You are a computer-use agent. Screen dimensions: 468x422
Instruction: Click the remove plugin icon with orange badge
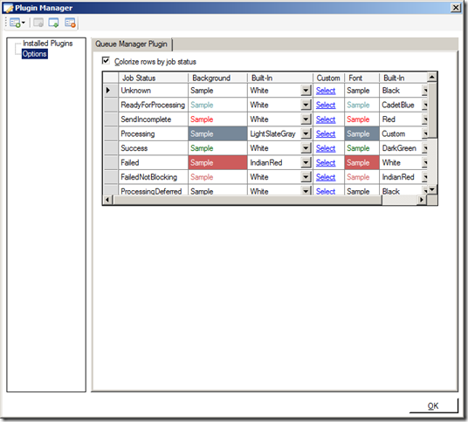[x=71, y=23]
